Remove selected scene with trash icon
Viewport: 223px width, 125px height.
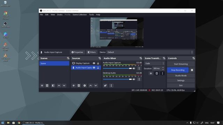click(x=47, y=86)
